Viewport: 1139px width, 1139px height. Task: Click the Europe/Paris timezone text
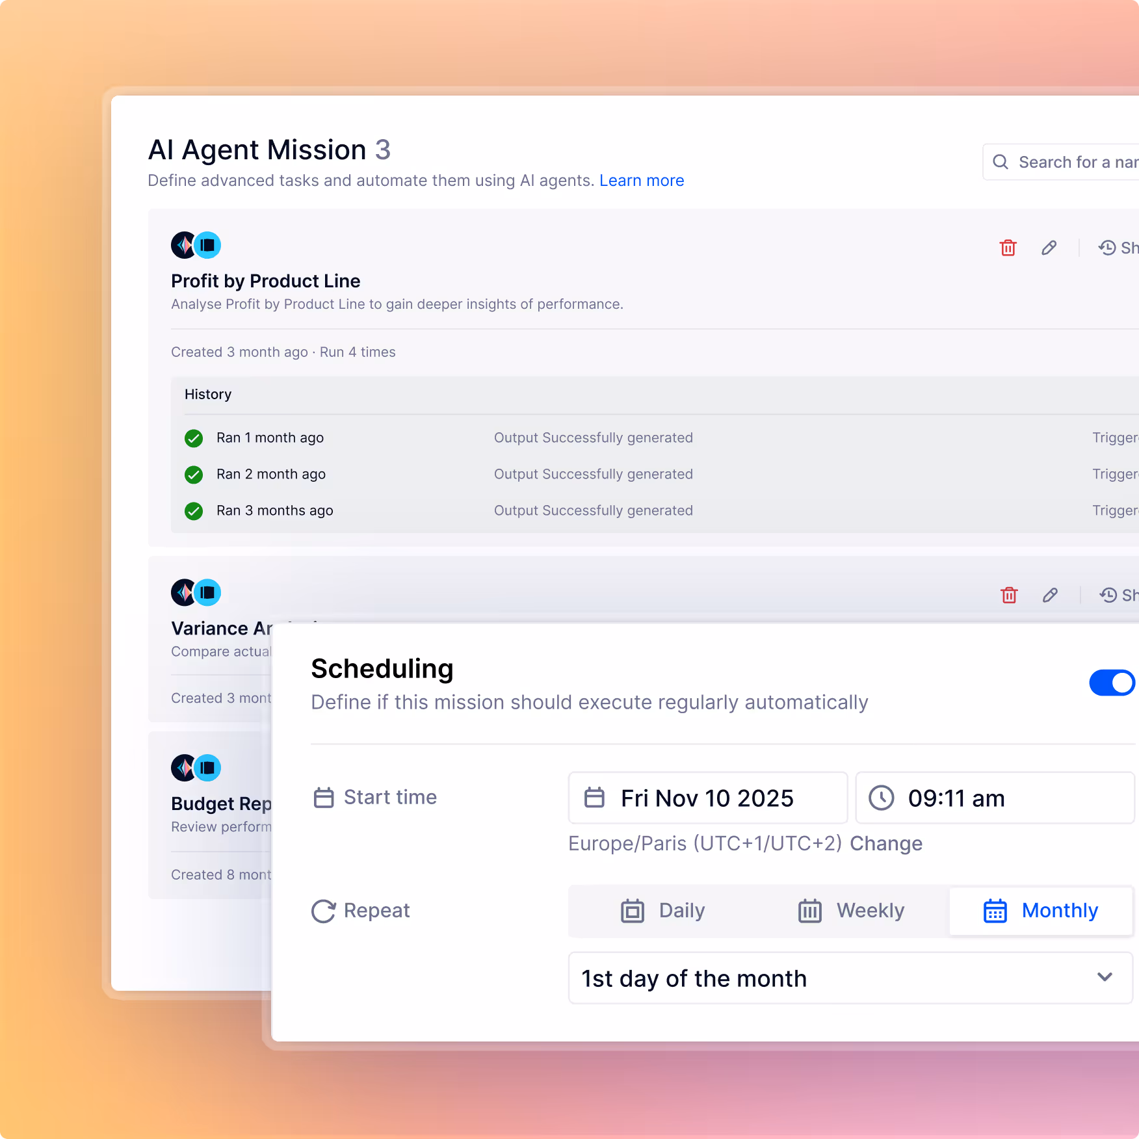coord(705,843)
